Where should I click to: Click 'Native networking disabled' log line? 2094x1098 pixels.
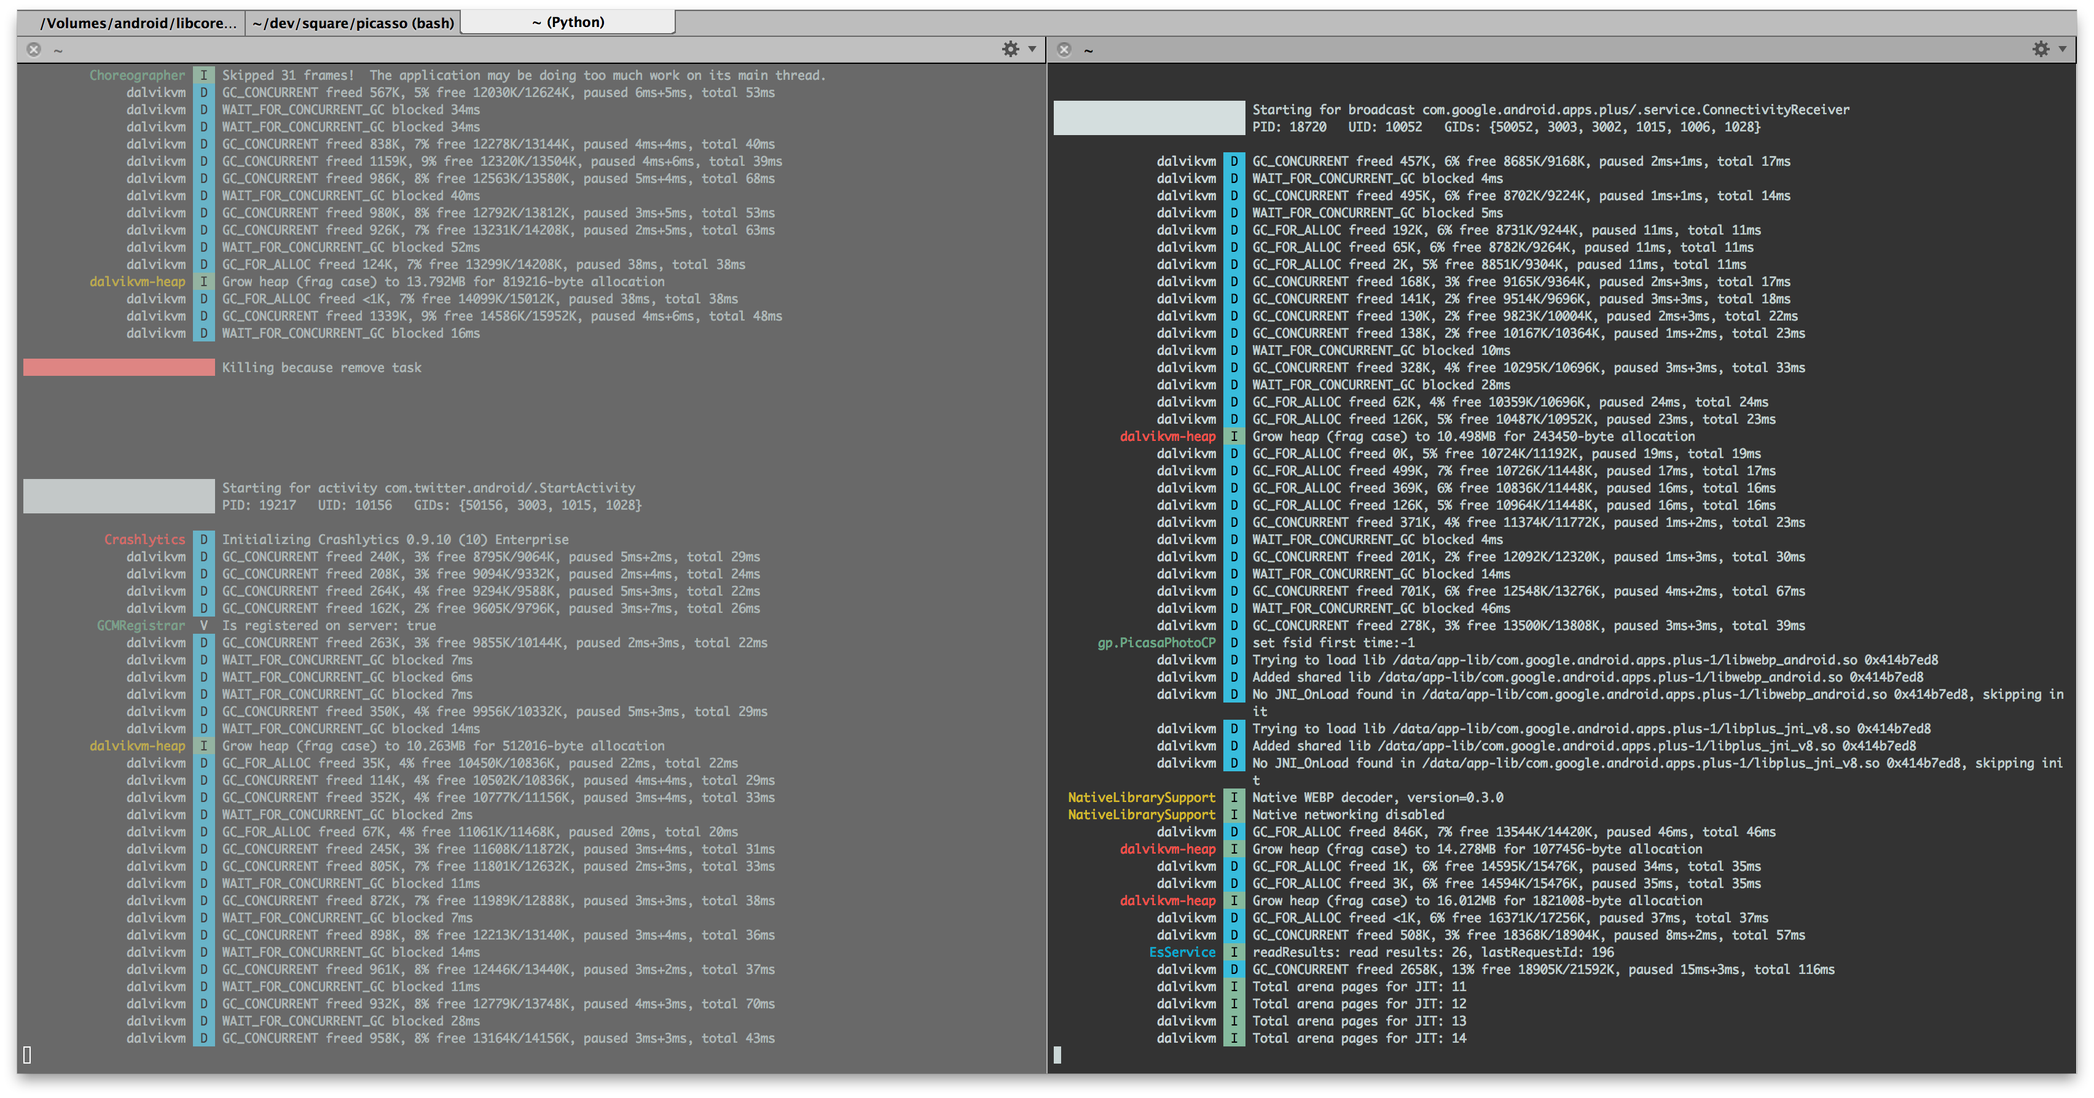point(1348,814)
